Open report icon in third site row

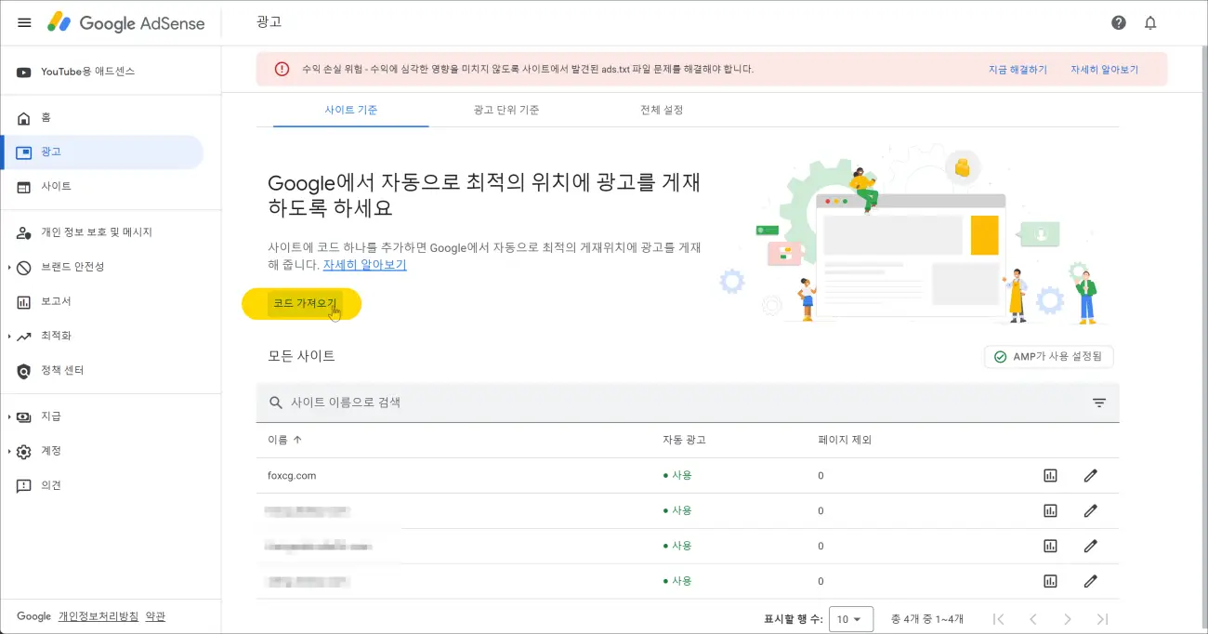1050,546
